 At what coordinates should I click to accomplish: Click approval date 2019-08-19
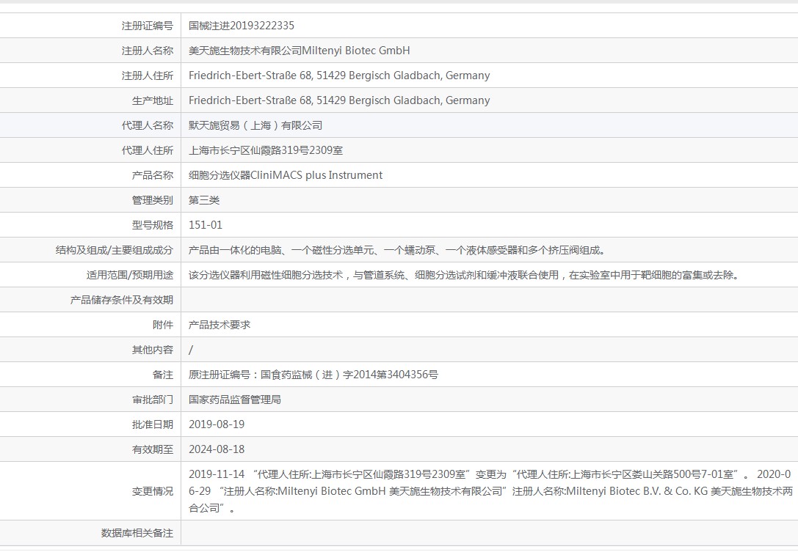point(217,424)
